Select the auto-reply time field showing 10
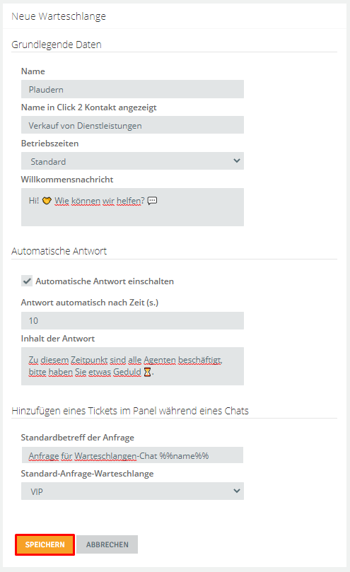The width and height of the screenshot is (350, 572). [132, 321]
